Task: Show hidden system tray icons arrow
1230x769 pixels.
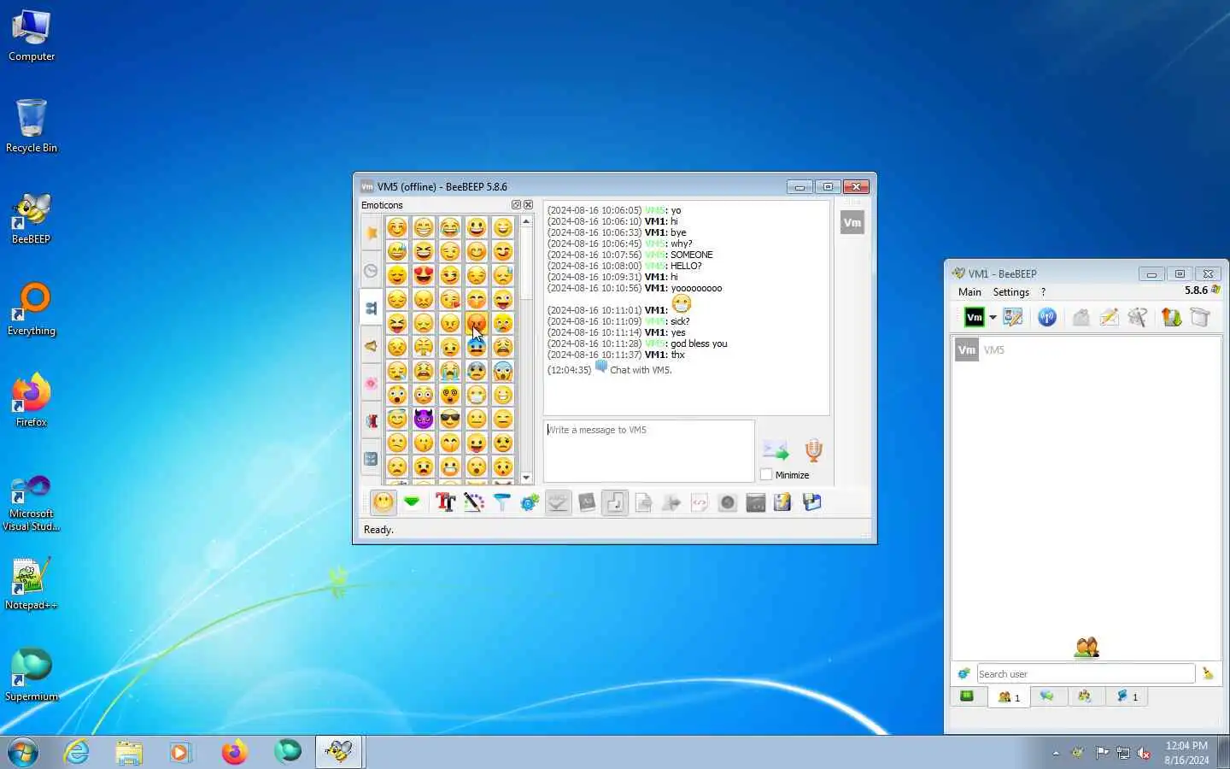Action: [x=1056, y=753]
